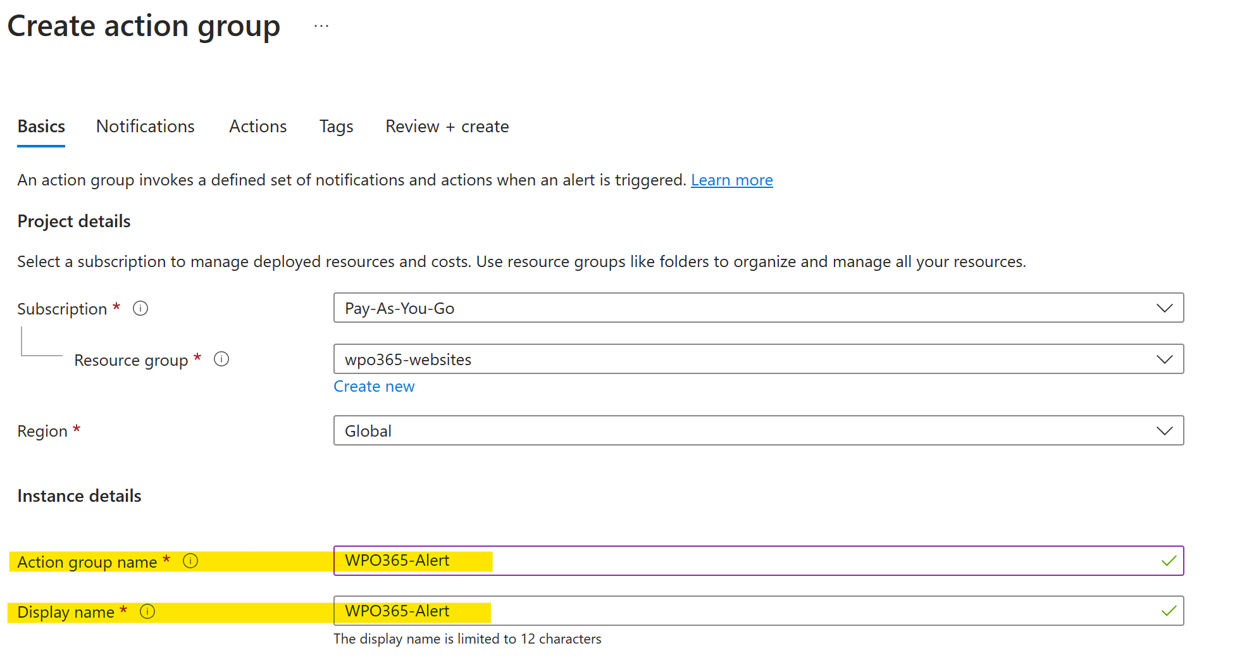Image resolution: width=1235 pixels, height=667 pixels.
Task: Select the Basics tab
Action: pyautogui.click(x=41, y=127)
